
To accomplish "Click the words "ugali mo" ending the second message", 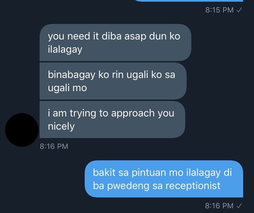I will coord(67,88).
